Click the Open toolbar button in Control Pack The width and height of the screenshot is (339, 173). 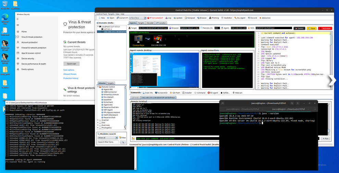coord(111,18)
